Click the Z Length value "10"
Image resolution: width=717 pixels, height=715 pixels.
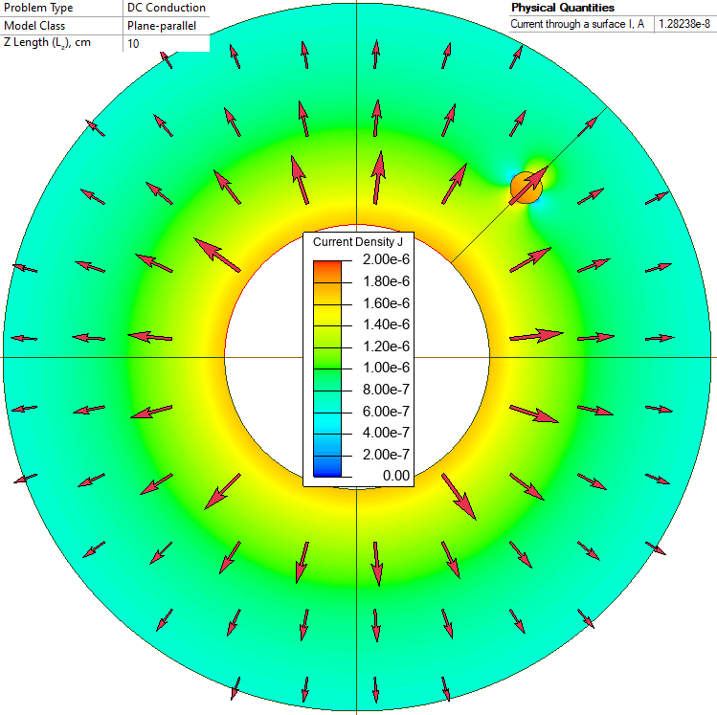point(133,43)
